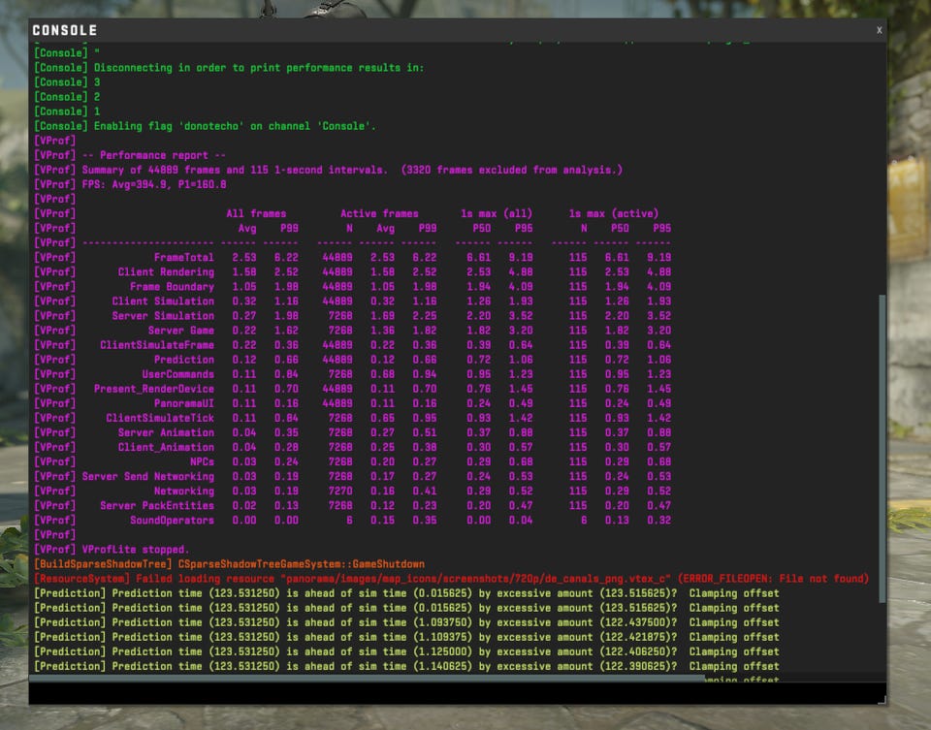Click the BuildSparseShadowTree GameShutdown line
The image size is (931, 730).
coord(229,564)
